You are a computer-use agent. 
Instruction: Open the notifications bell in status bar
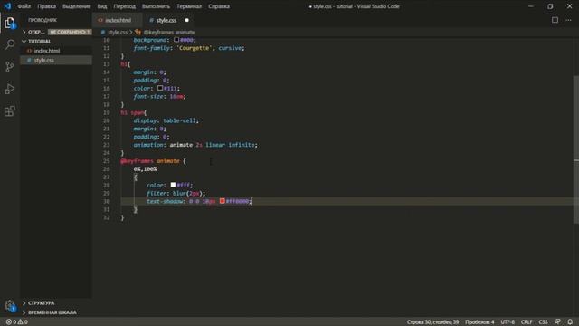pos(570,322)
